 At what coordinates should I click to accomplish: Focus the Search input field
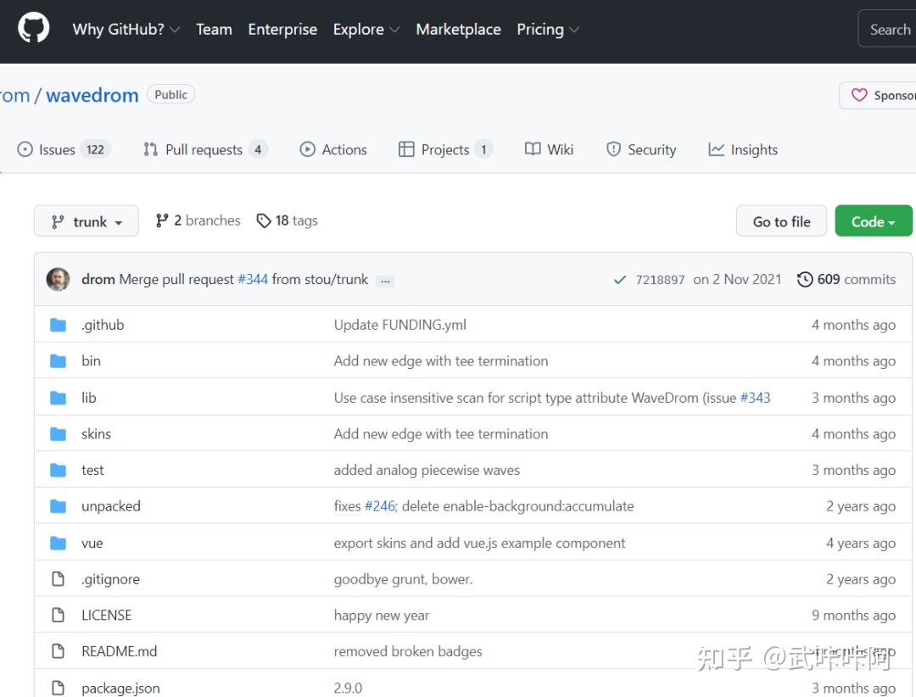pos(889,30)
